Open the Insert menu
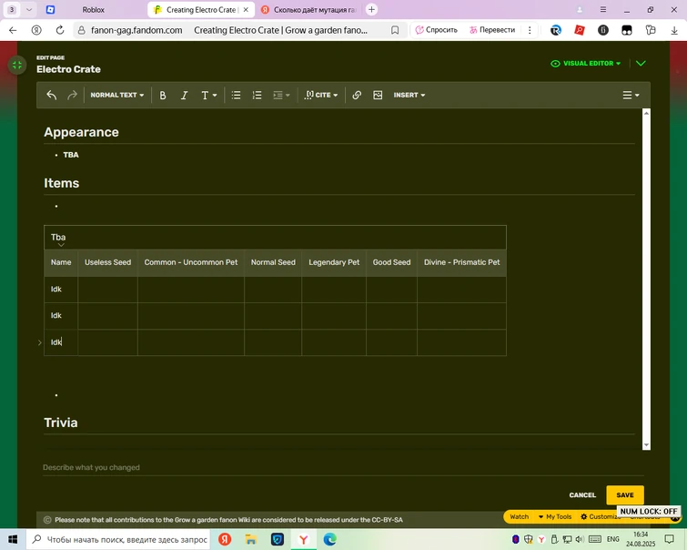The image size is (687, 550). pyautogui.click(x=409, y=96)
